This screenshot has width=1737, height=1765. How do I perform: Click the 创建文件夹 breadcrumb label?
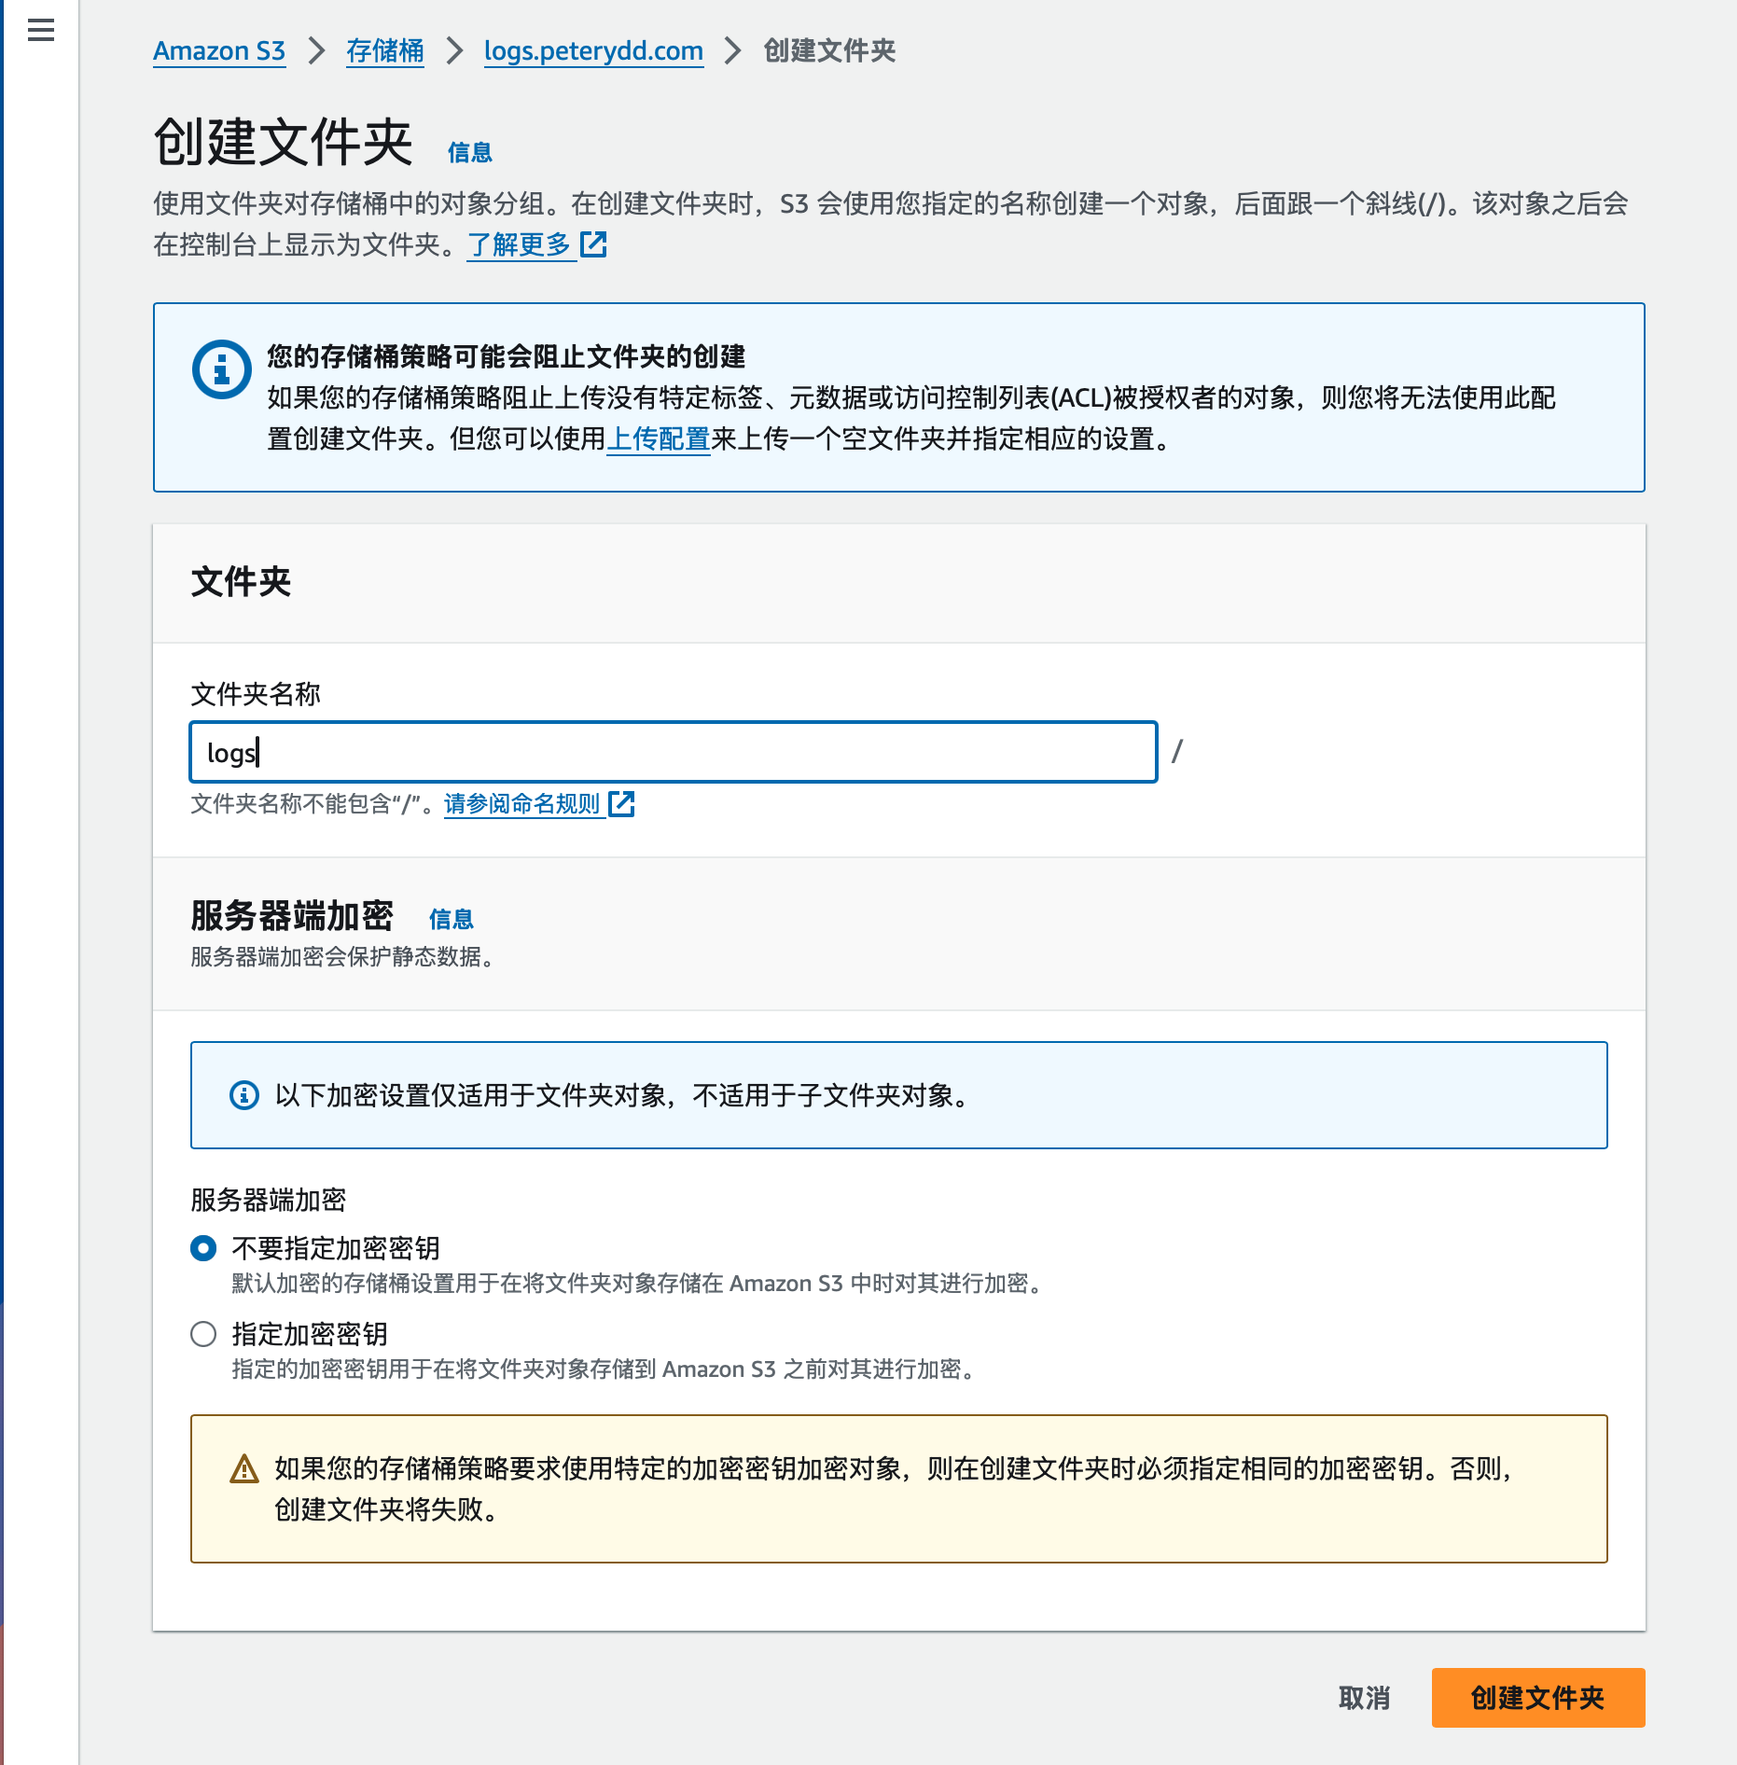tap(827, 51)
